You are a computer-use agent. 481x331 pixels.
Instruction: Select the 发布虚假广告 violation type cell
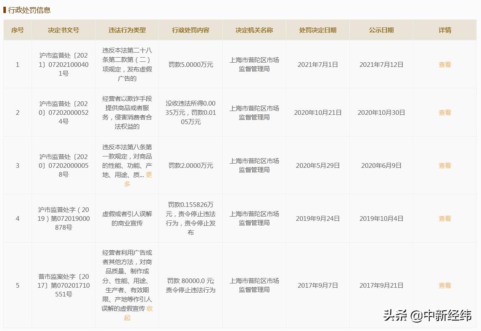point(127,64)
